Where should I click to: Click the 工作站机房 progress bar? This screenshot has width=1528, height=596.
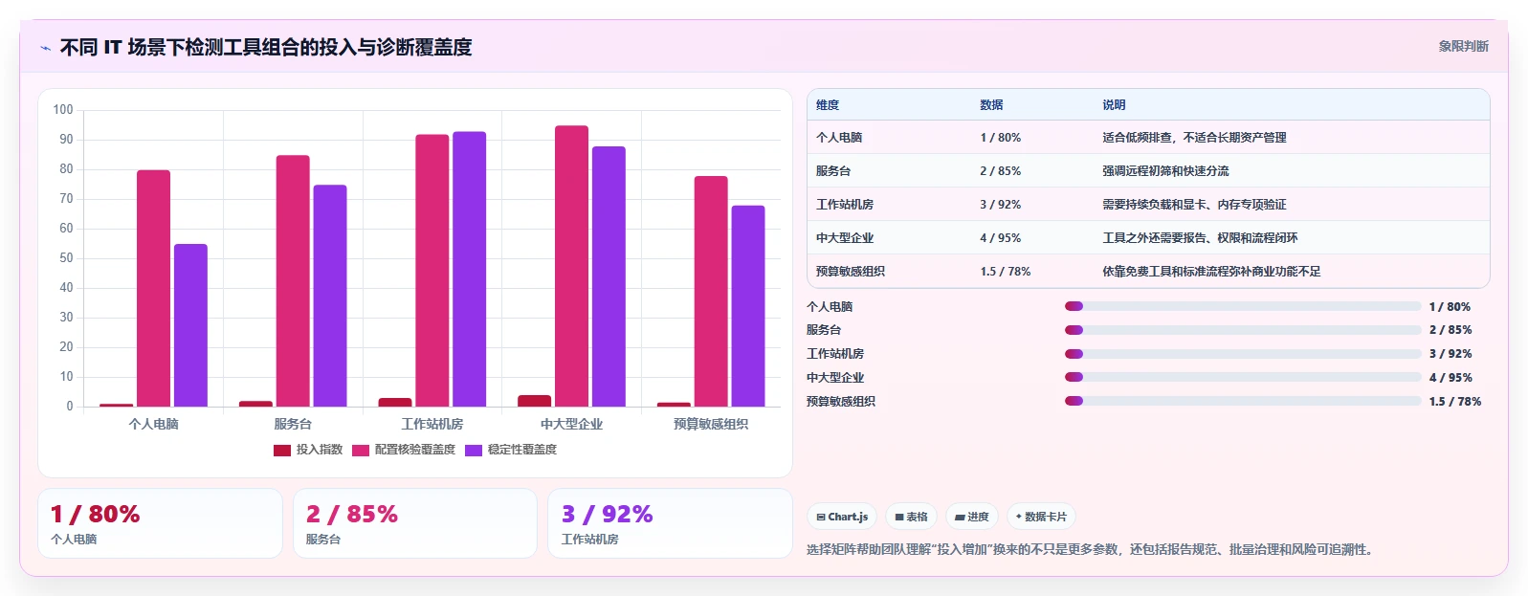pyautogui.click(x=1243, y=354)
